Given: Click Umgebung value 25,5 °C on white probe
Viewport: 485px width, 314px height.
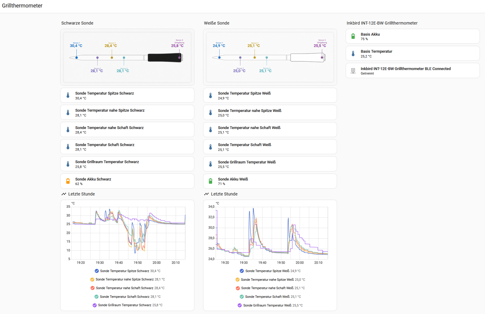Looking at the screenshot, I should (x=320, y=46).
